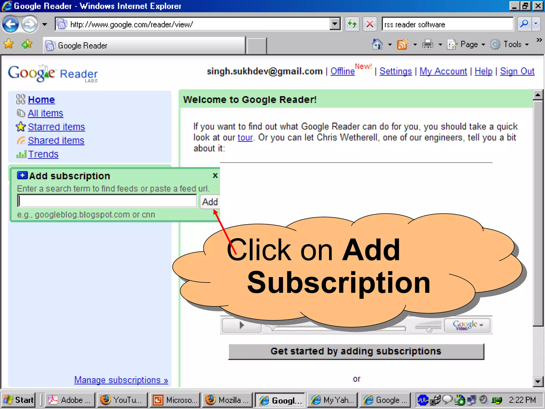Go to Home in the sidebar
Screen dimensions: 545x409
pos(41,100)
